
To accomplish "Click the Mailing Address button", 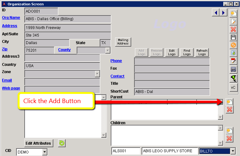I will click(123, 42).
